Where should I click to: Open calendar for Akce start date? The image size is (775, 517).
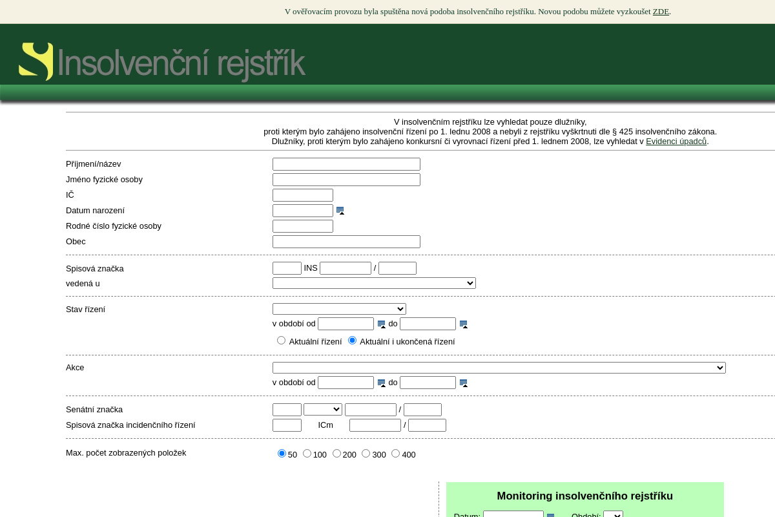click(x=382, y=383)
